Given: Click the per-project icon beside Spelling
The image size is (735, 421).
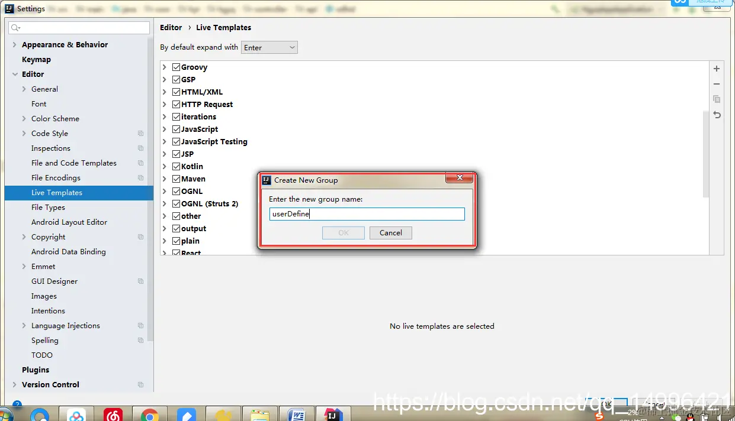Looking at the screenshot, I should 140,341.
